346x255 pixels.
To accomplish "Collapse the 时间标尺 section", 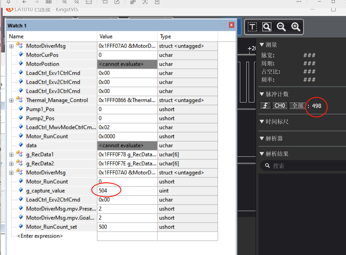I will pos(262,121).
